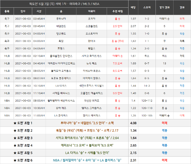The width and height of the screenshot is (191, 164).
Task: Click 2.31 odds for 조합 6
Action: (133, 160)
